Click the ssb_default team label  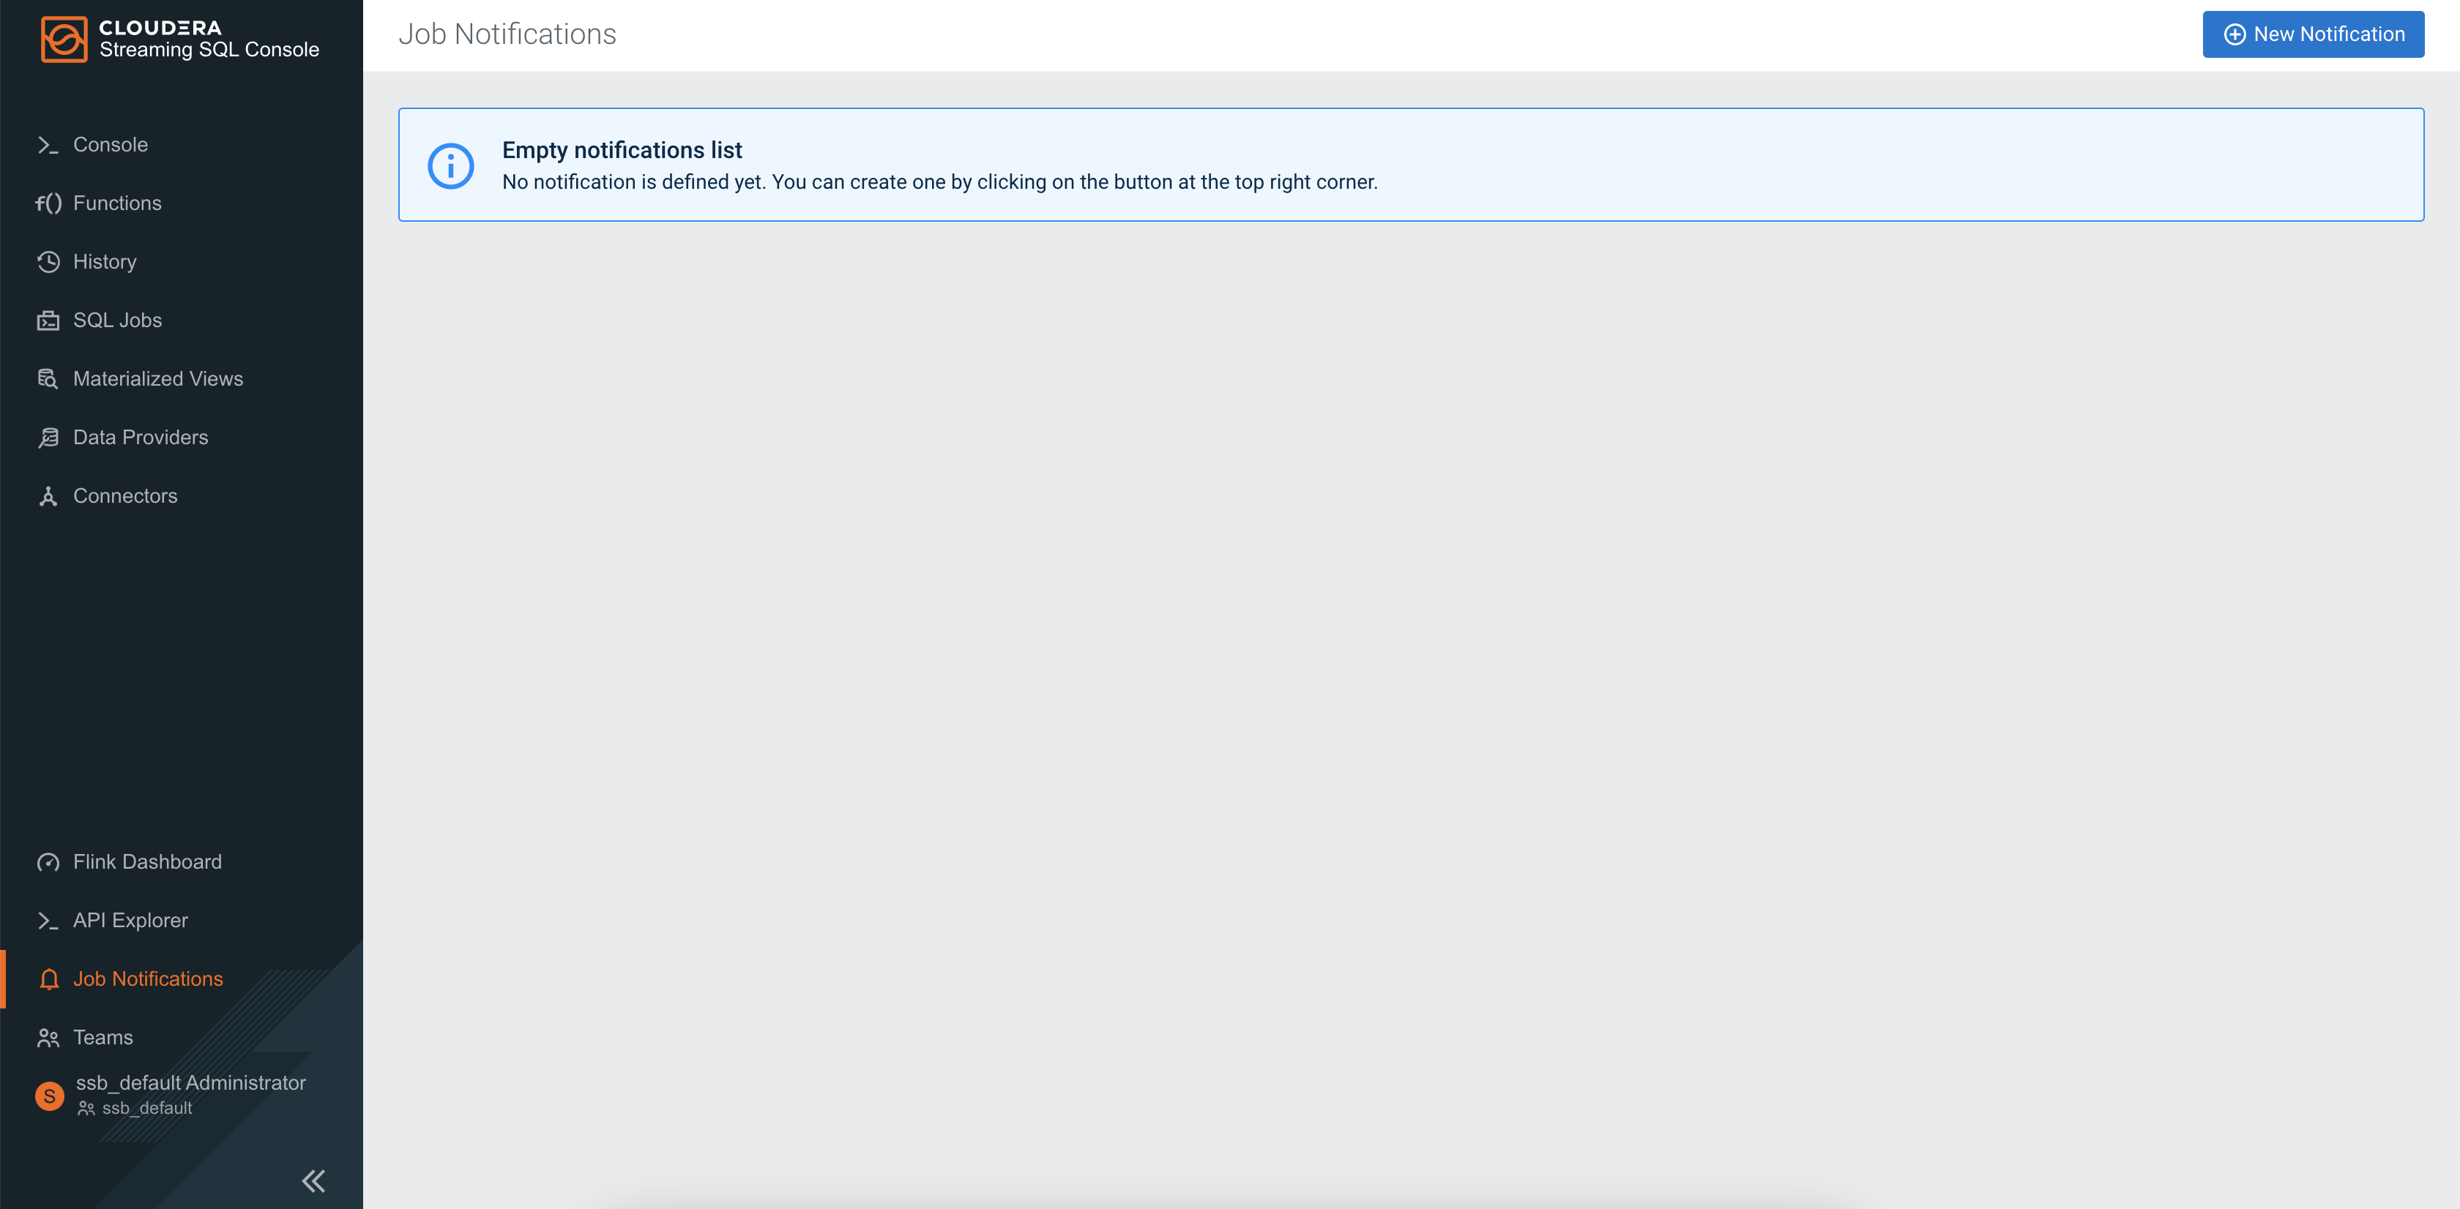(x=147, y=1109)
